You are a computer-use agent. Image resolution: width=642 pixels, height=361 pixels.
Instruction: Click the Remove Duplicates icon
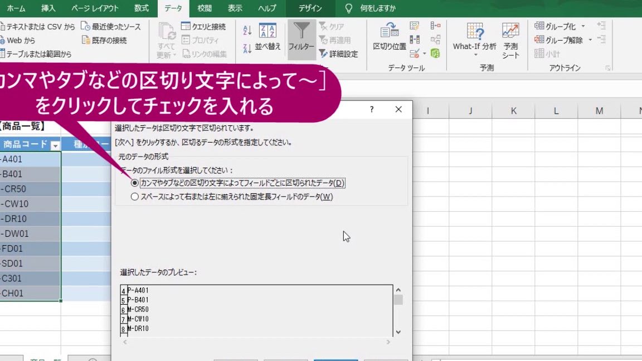[415, 40]
